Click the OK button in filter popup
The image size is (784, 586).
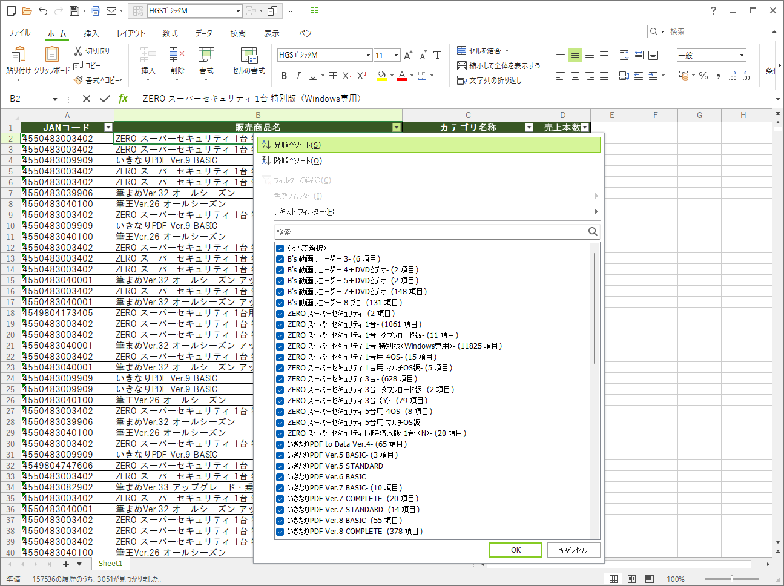click(516, 550)
